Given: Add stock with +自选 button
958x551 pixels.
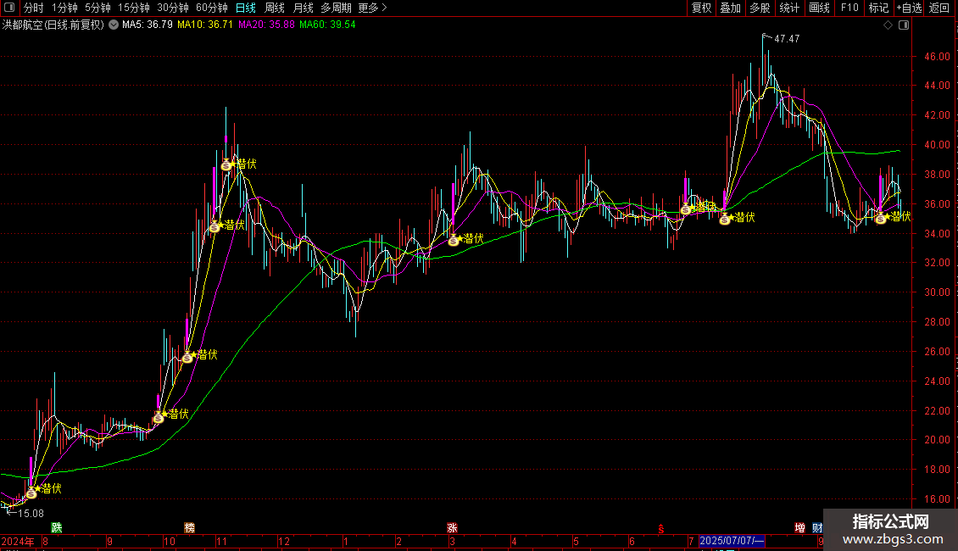Looking at the screenshot, I should (x=909, y=8).
